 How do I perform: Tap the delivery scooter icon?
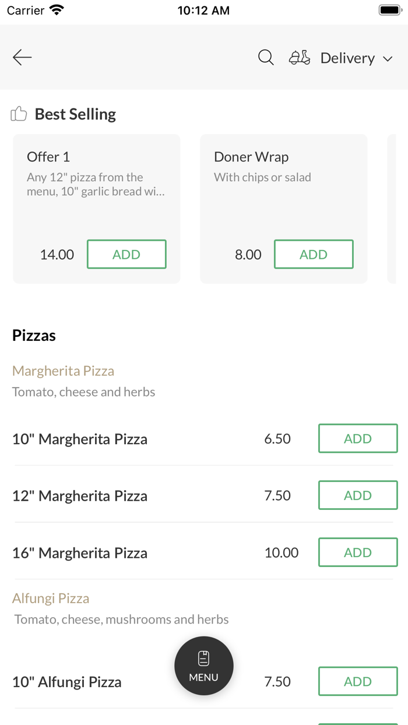(300, 58)
